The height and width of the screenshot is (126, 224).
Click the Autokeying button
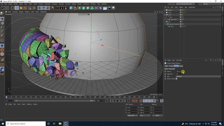pos(136,101)
